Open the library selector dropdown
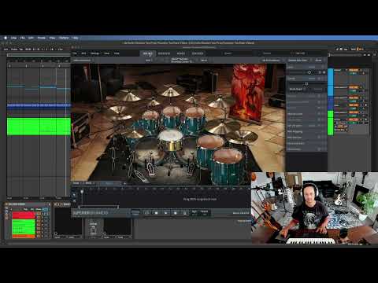The height and width of the screenshot is (283, 378). coord(83,61)
